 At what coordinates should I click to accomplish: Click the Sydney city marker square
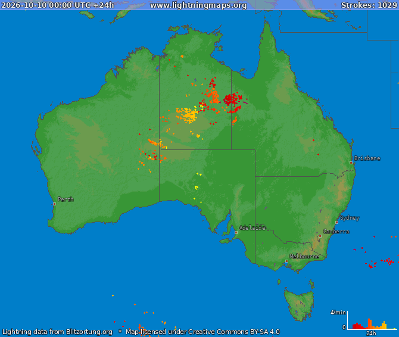(336, 222)
